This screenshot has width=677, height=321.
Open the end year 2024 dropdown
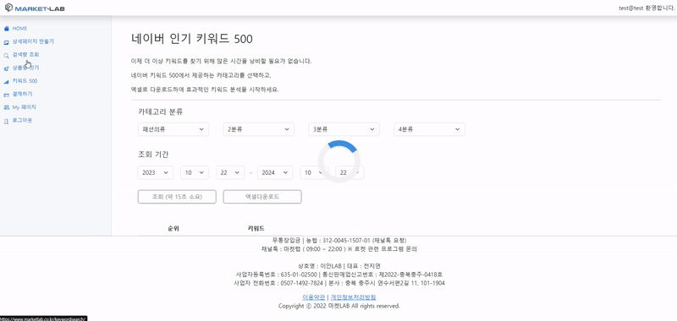pyautogui.click(x=275, y=172)
